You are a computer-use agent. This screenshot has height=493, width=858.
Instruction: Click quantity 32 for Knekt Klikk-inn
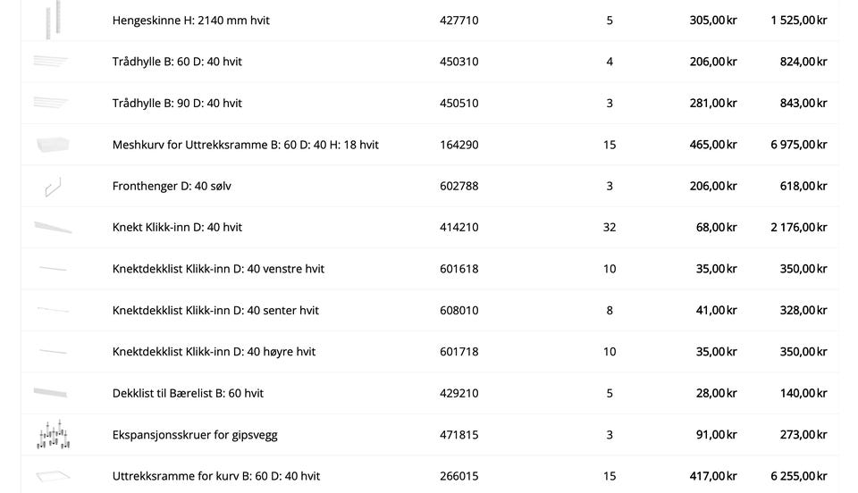click(x=609, y=228)
